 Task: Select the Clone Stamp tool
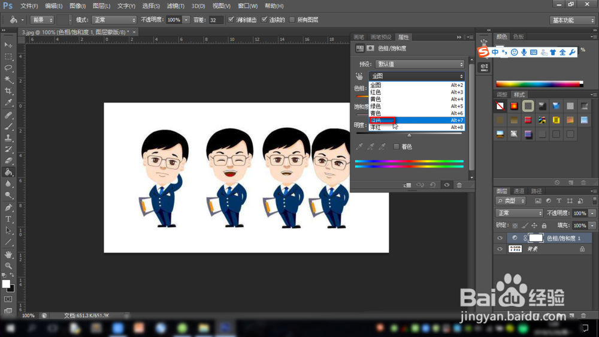[8, 138]
